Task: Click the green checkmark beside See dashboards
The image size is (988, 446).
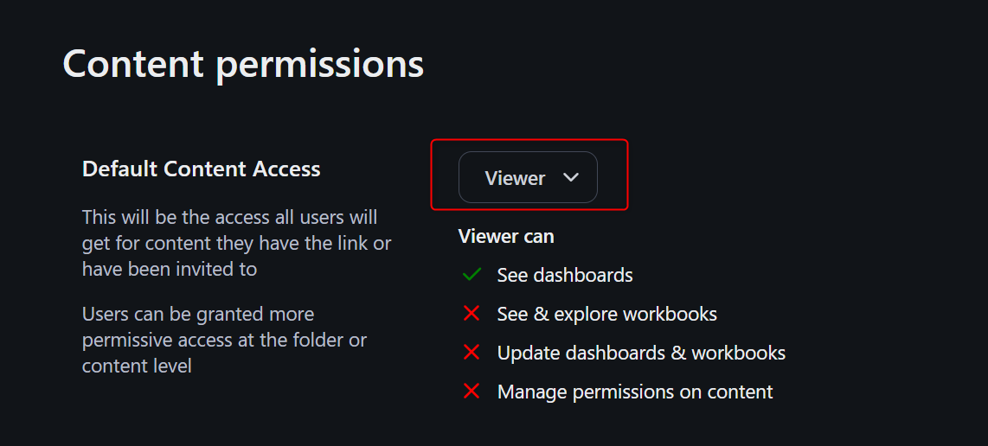Action: (x=472, y=275)
